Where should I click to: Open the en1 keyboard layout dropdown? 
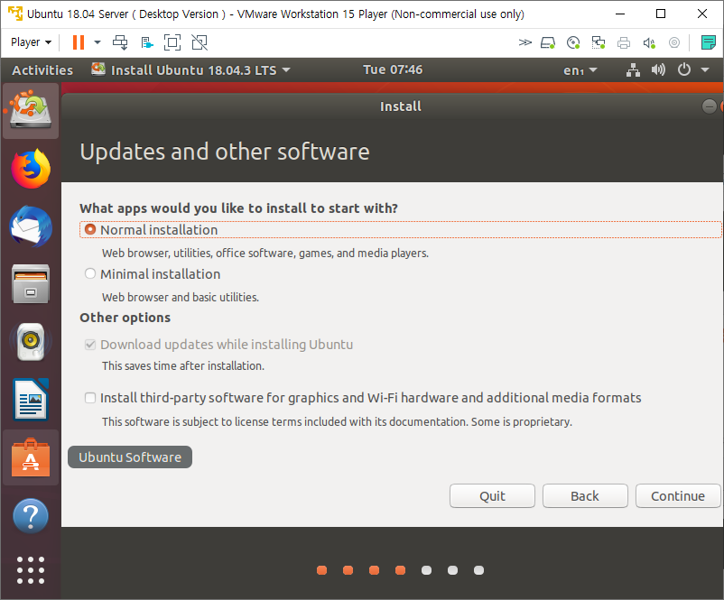pos(580,70)
